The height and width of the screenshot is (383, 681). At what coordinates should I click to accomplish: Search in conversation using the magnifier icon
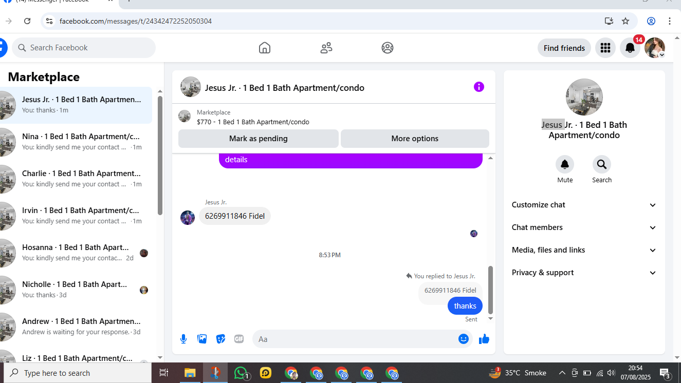pyautogui.click(x=602, y=164)
